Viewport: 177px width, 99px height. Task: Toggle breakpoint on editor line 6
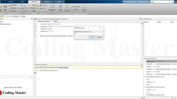point(36,36)
